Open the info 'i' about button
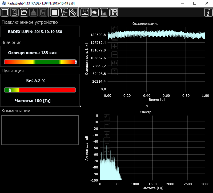Viewport: 213px width, 193px height. pos(208,13)
